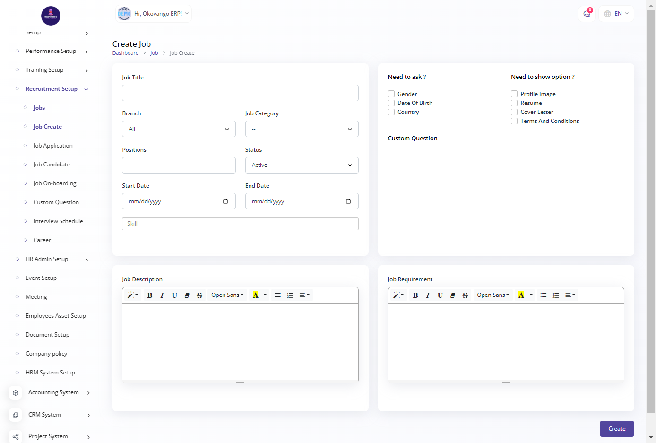
Task: Tick the Terms And Conditions checkbox
Action: (x=514, y=121)
